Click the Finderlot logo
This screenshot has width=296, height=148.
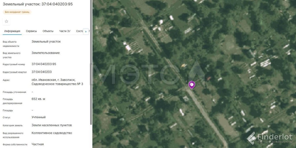coord(270,138)
